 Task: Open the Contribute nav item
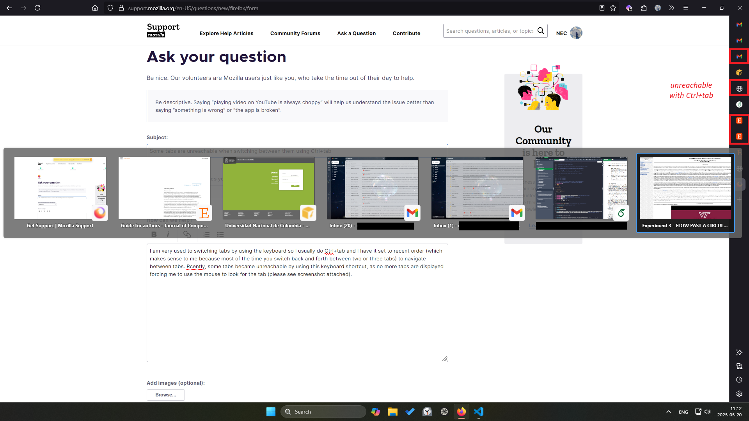pyautogui.click(x=406, y=34)
